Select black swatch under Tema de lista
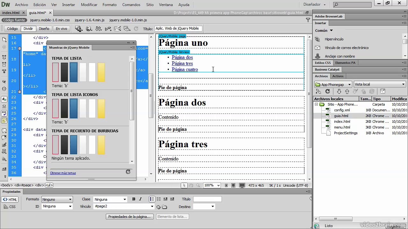 click(64, 72)
